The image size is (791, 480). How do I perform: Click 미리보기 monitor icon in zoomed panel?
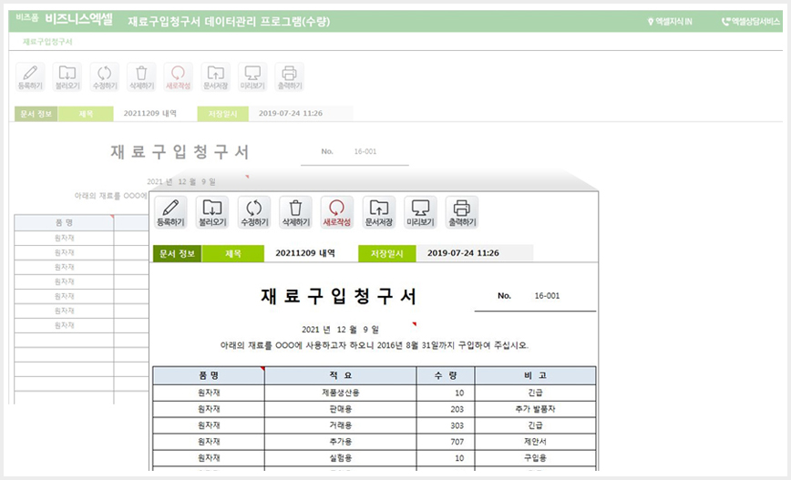[420, 212]
